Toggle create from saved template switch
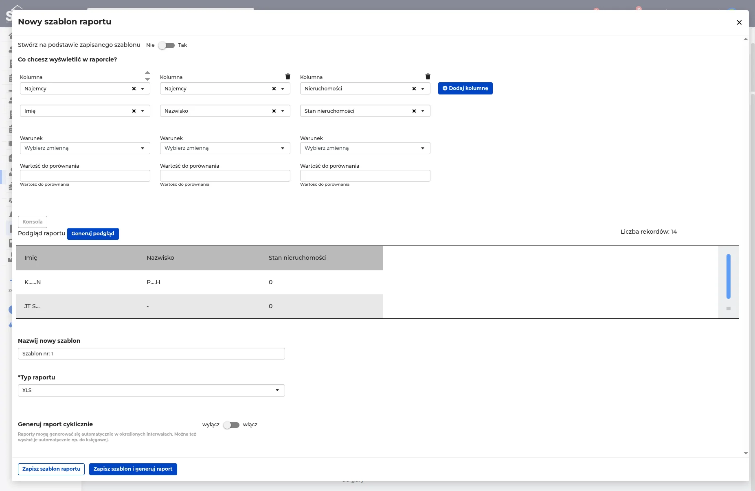 [x=166, y=45]
